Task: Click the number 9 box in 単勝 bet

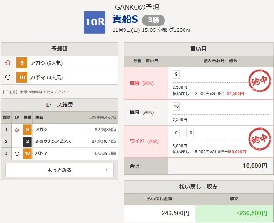Action: point(176,75)
